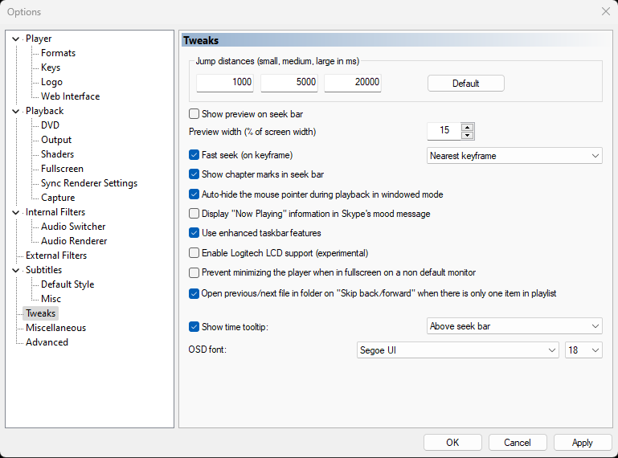
Task: Click the Apply button
Action: pos(583,442)
